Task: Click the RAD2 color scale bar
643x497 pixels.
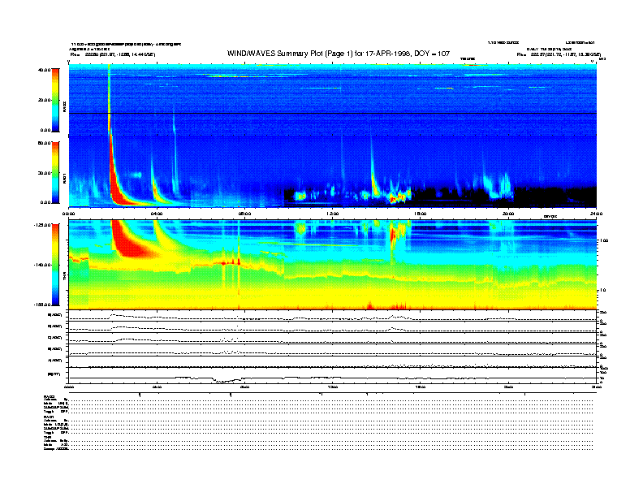Action: coord(55,100)
